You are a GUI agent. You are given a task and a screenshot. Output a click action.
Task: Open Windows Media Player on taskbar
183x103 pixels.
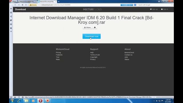click(33, 101)
